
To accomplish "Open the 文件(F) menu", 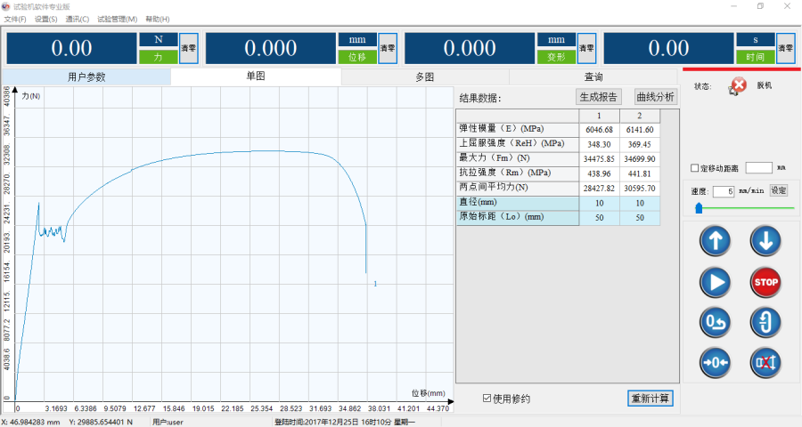I will point(15,19).
